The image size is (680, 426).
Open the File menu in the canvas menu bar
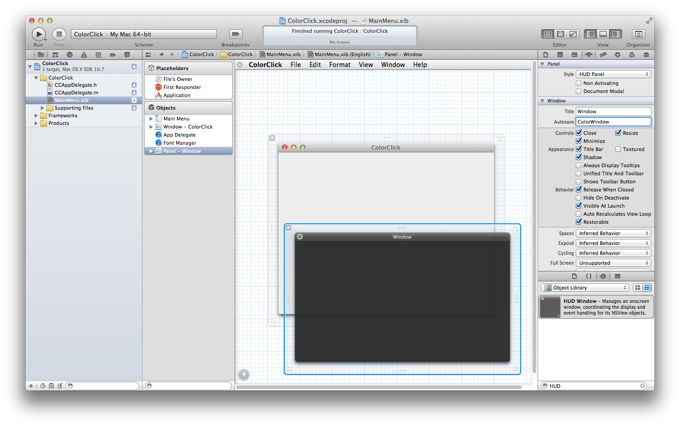[x=296, y=65]
